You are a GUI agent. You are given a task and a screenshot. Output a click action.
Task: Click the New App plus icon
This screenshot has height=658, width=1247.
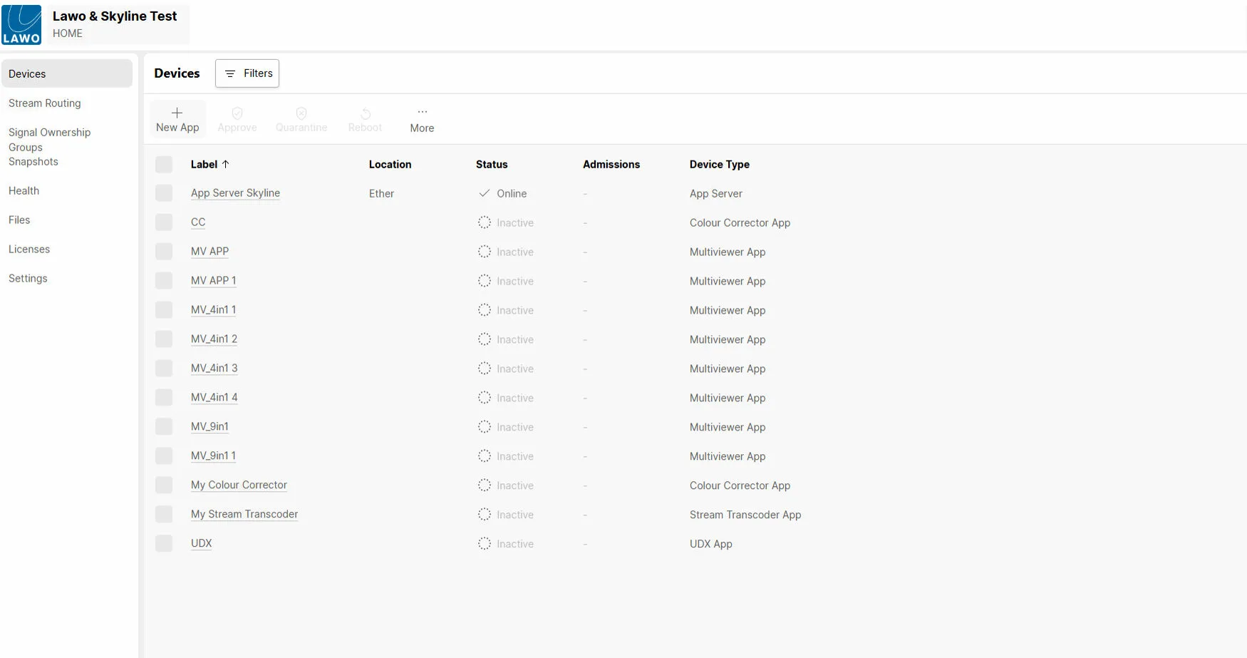pyautogui.click(x=177, y=113)
